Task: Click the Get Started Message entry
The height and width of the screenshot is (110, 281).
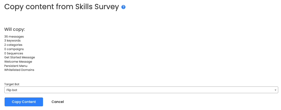Action: 20,57
